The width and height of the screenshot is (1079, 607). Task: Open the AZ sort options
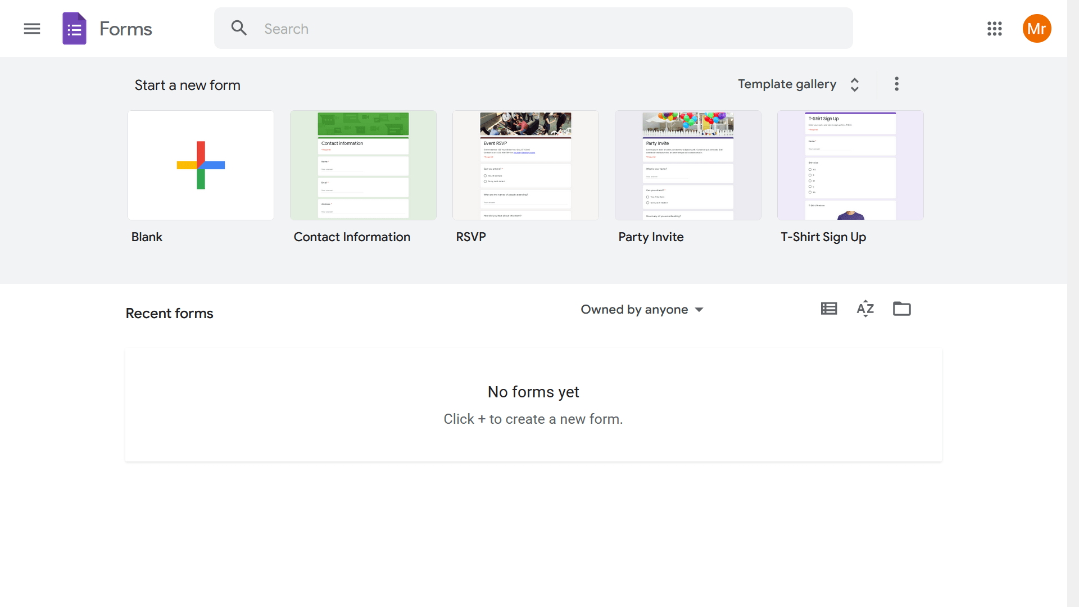point(865,309)
